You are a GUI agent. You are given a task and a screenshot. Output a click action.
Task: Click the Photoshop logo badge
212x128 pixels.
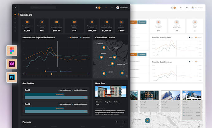pyautogui.click(x=12, y=77)
